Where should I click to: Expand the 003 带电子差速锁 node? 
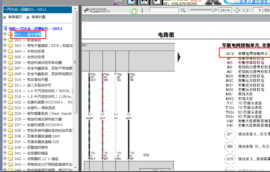[x=5, y=45]
